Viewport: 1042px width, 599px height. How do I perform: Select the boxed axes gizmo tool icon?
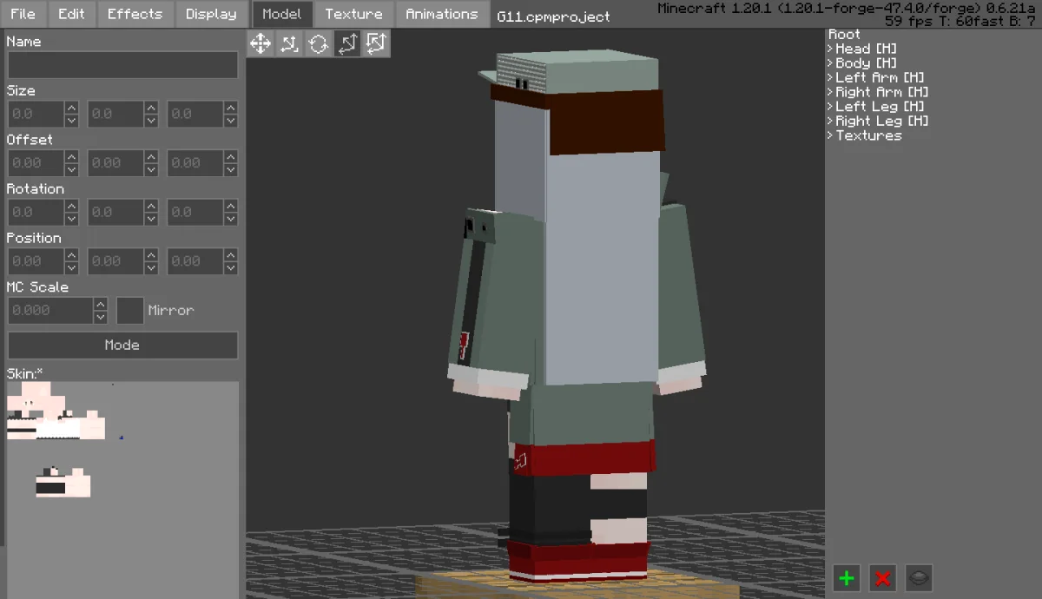375,43
